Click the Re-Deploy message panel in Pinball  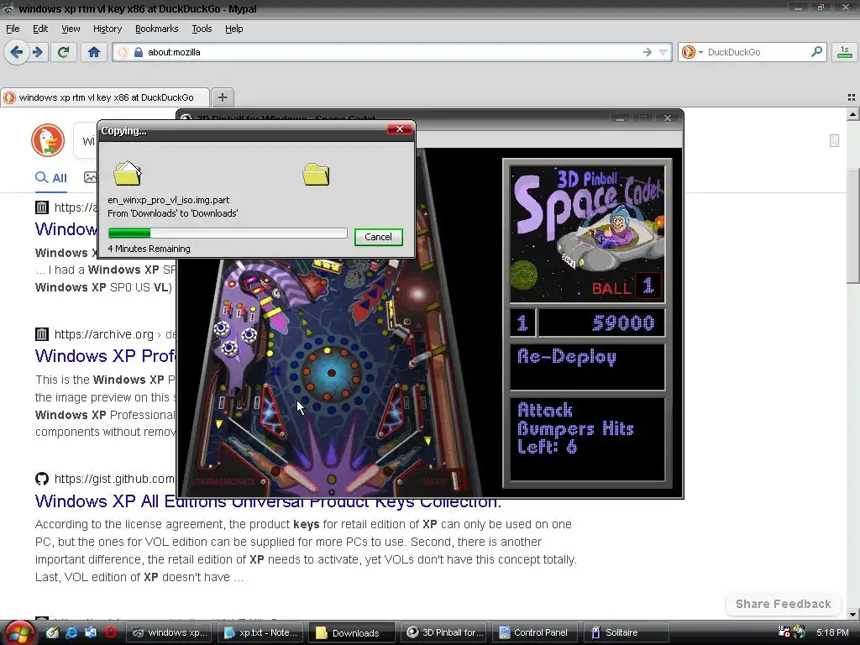[587, 366]
